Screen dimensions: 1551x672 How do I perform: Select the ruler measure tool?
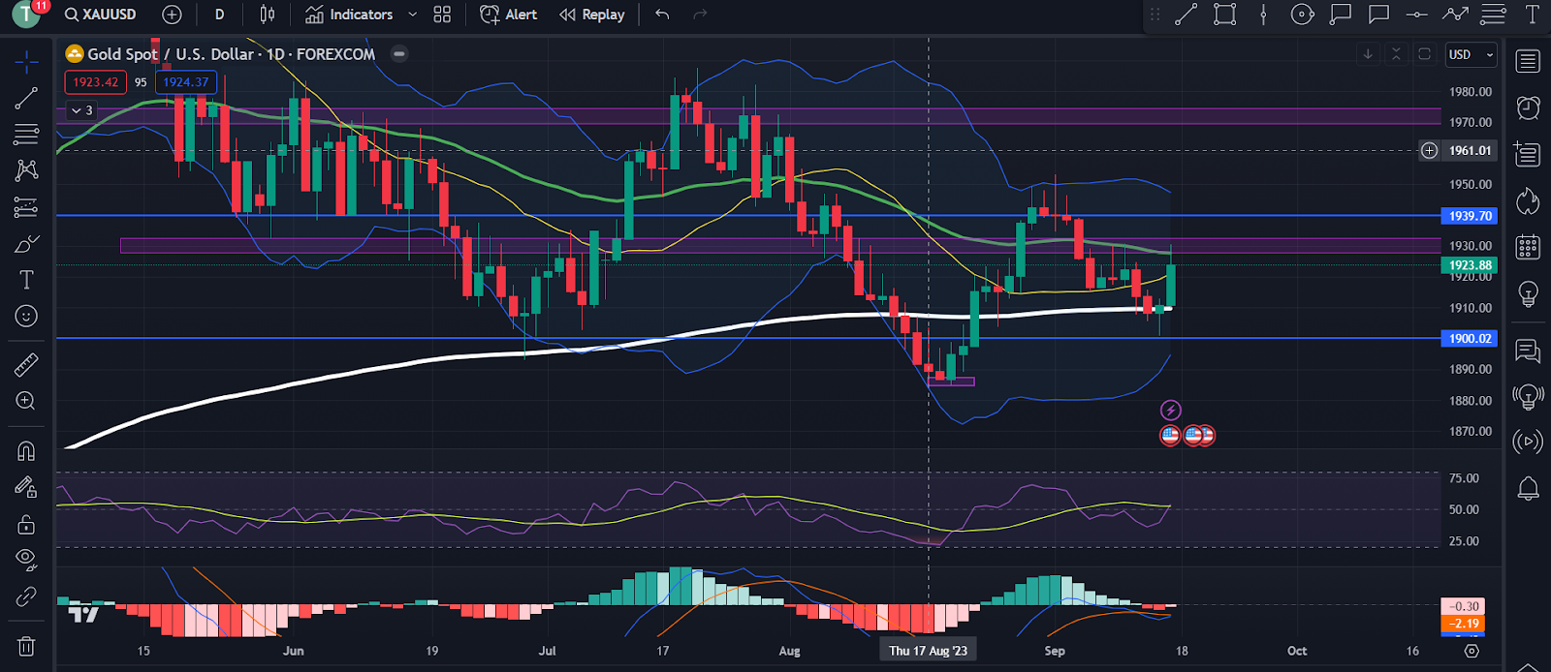(26, 365)
